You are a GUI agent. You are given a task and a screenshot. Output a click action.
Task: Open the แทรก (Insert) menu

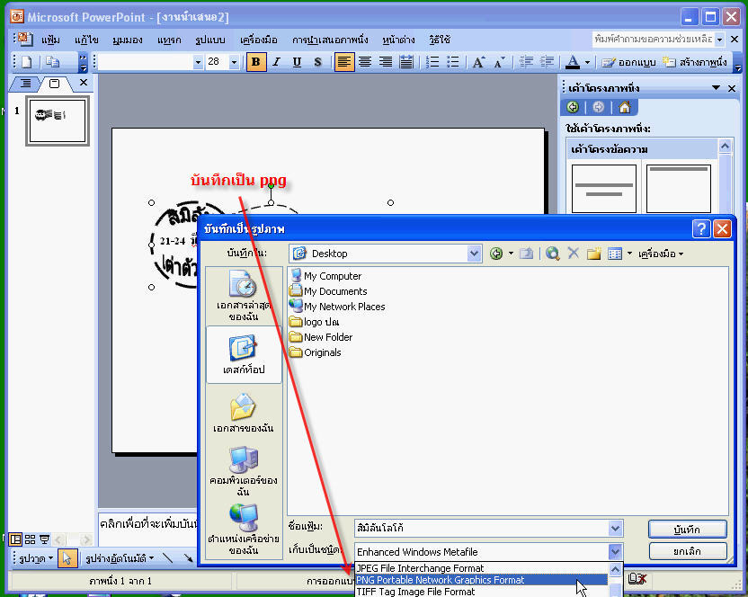click(x=169, y=40)
